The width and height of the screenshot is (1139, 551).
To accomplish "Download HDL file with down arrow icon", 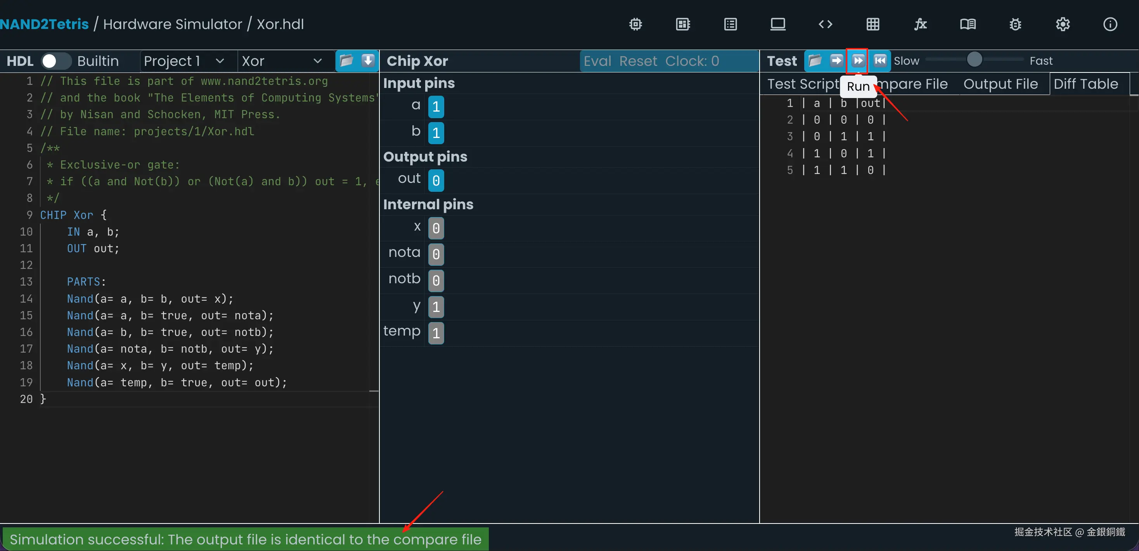I will pos(368,60).
